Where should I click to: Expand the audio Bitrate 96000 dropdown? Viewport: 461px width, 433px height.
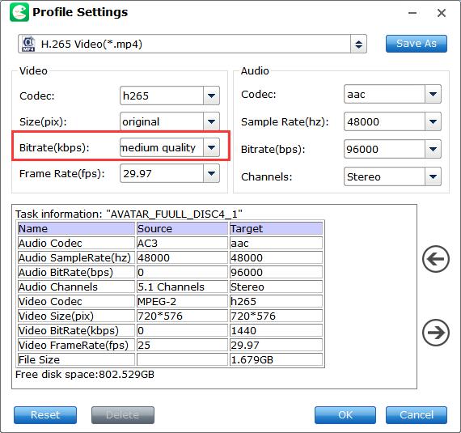[x=433, y=149]
